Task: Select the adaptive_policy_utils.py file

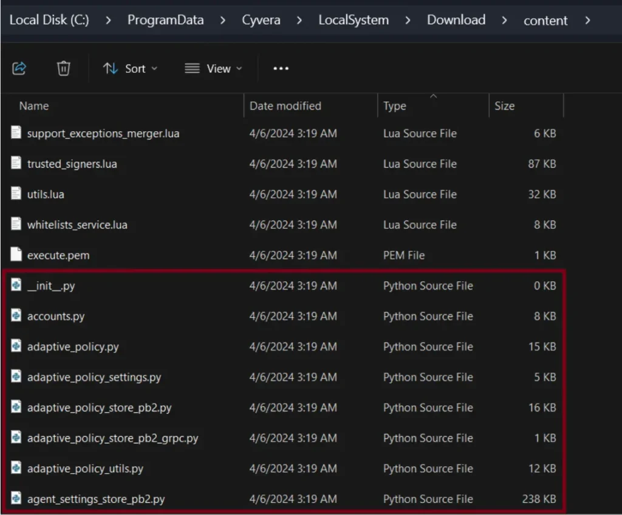Action: click(x=85, y=468)
